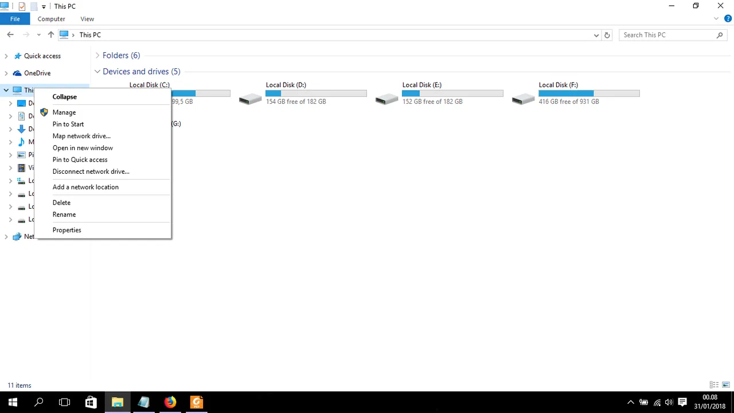The height and width of the screenshot is (413, 734).
Task: Open Wi-Fi network tray icon
Action: (x=657, y=403)
